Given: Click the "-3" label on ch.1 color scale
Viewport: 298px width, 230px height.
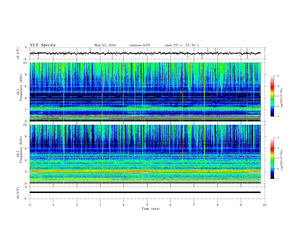Looking at the screenshot, I should [278, 76].
